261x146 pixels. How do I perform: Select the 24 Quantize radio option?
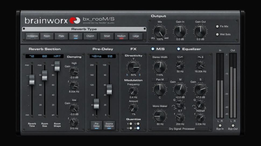point(138,128)
